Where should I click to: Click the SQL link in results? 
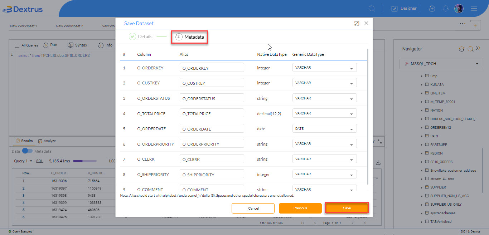(39, 161)
